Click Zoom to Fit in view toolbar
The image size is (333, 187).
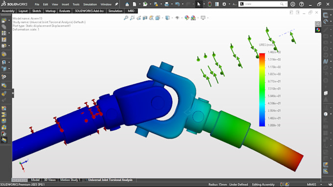pyautogui.click(x=126, y=18)
